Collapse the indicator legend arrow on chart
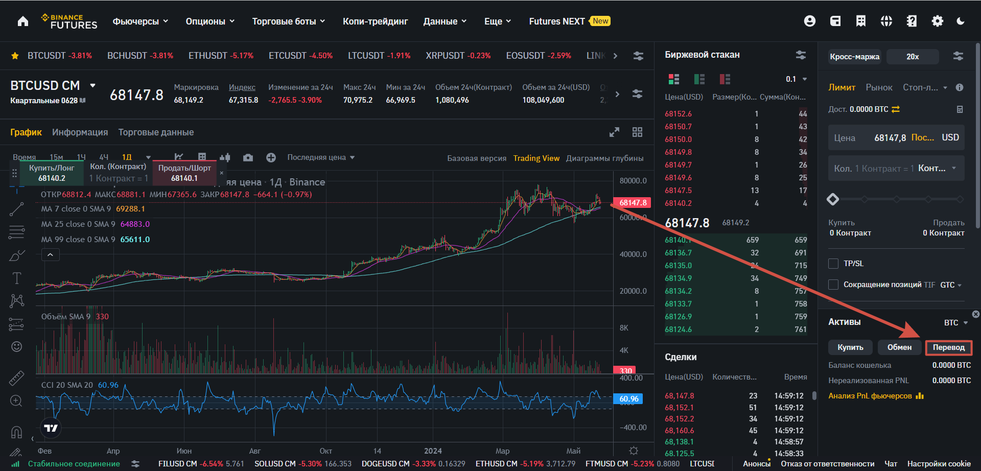Viewport: 981px width, 471px height. click(x=50, y=254)
